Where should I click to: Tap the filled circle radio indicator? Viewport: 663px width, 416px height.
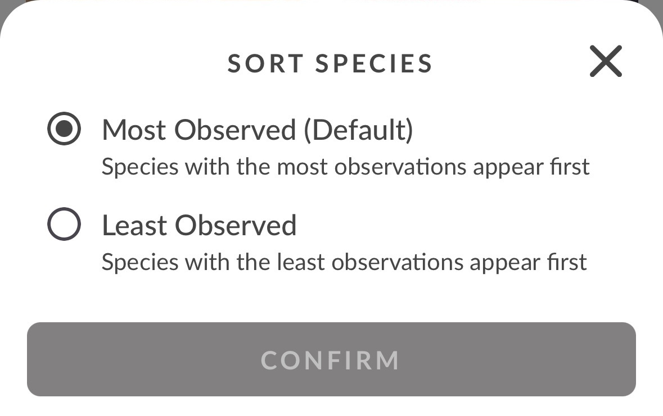(64, 129)
